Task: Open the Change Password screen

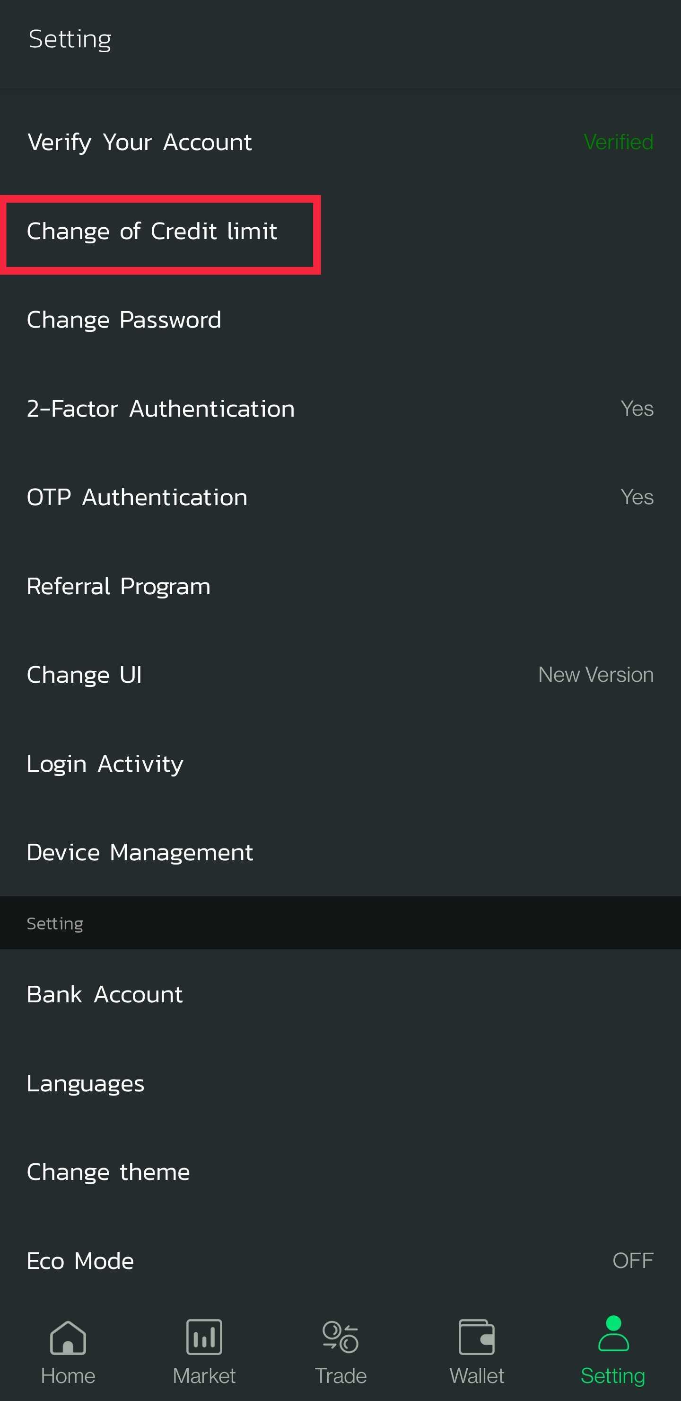Action: point(340,320)
